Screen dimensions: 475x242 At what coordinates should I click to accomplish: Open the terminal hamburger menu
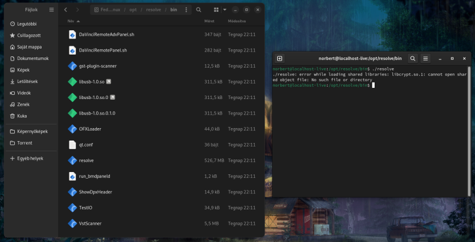[x=425, y=58]
